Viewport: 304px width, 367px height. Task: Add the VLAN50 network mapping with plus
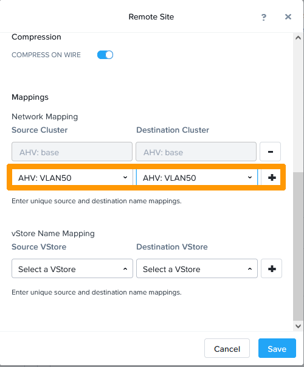pyautogui.click(x=272, y=178)
